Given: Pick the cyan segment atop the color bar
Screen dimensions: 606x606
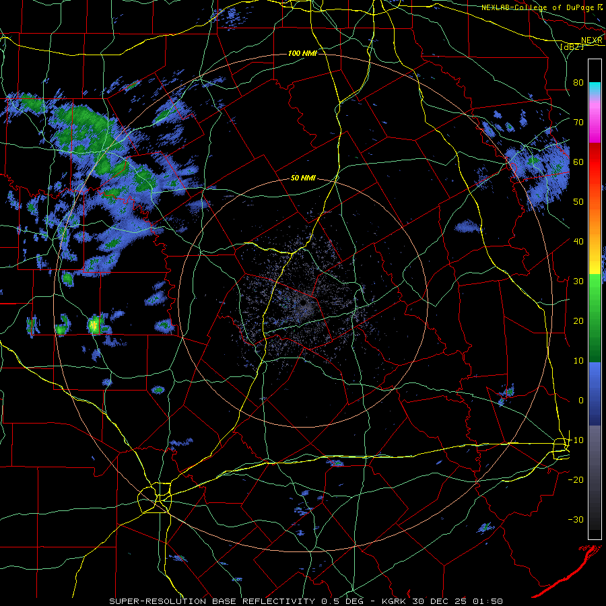Looking at the screenshot, I should point(595,89).
